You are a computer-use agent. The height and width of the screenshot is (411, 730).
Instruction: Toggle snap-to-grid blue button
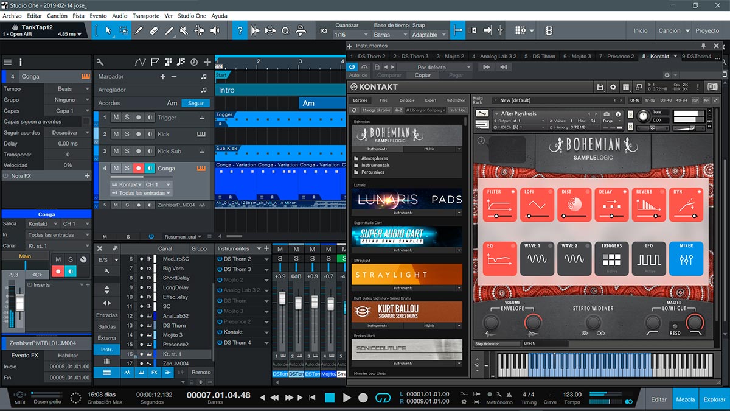coord(458,30)
